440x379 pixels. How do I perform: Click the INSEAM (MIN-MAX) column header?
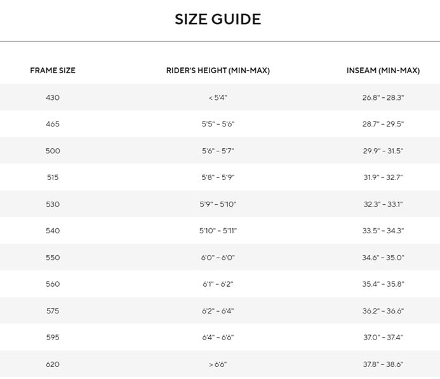click(383, 70)
